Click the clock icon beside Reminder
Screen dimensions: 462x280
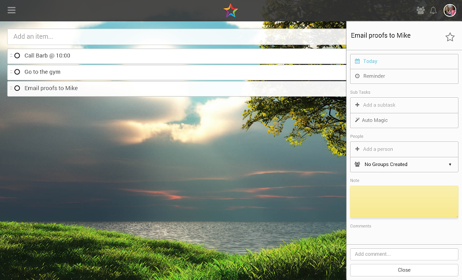(357, 76)
